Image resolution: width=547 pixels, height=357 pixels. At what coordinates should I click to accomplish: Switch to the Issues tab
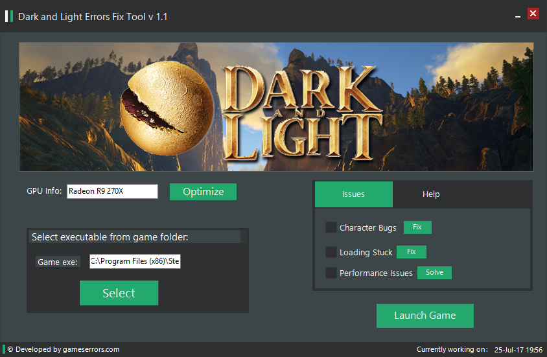pos(354,194)
